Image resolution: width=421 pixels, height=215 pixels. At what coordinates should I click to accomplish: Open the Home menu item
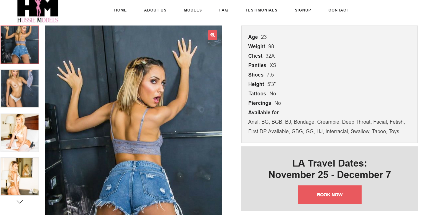click(120, 10)
